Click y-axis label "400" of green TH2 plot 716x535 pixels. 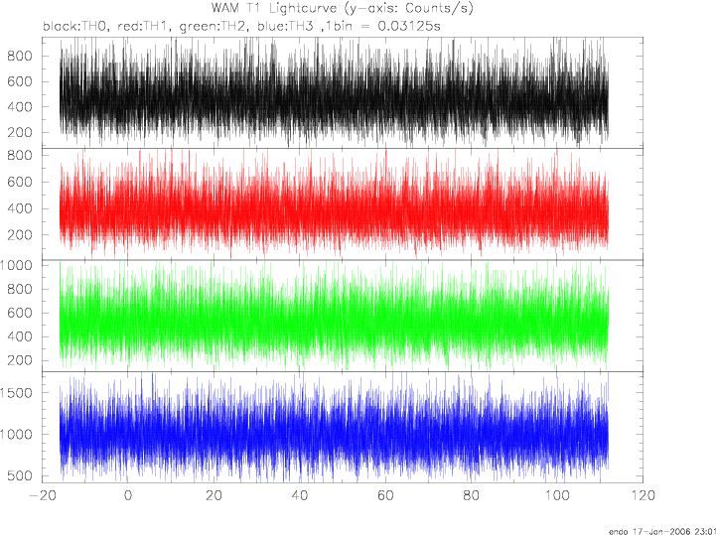tap(20, 336)
